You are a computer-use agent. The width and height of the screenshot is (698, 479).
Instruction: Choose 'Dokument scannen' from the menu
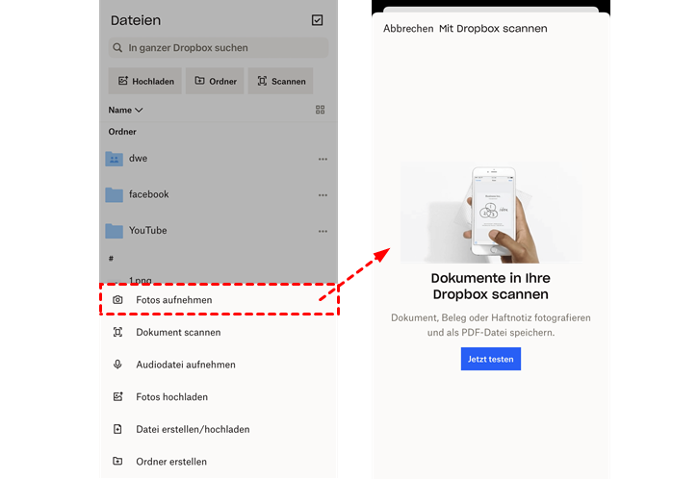tap(219, 332)
